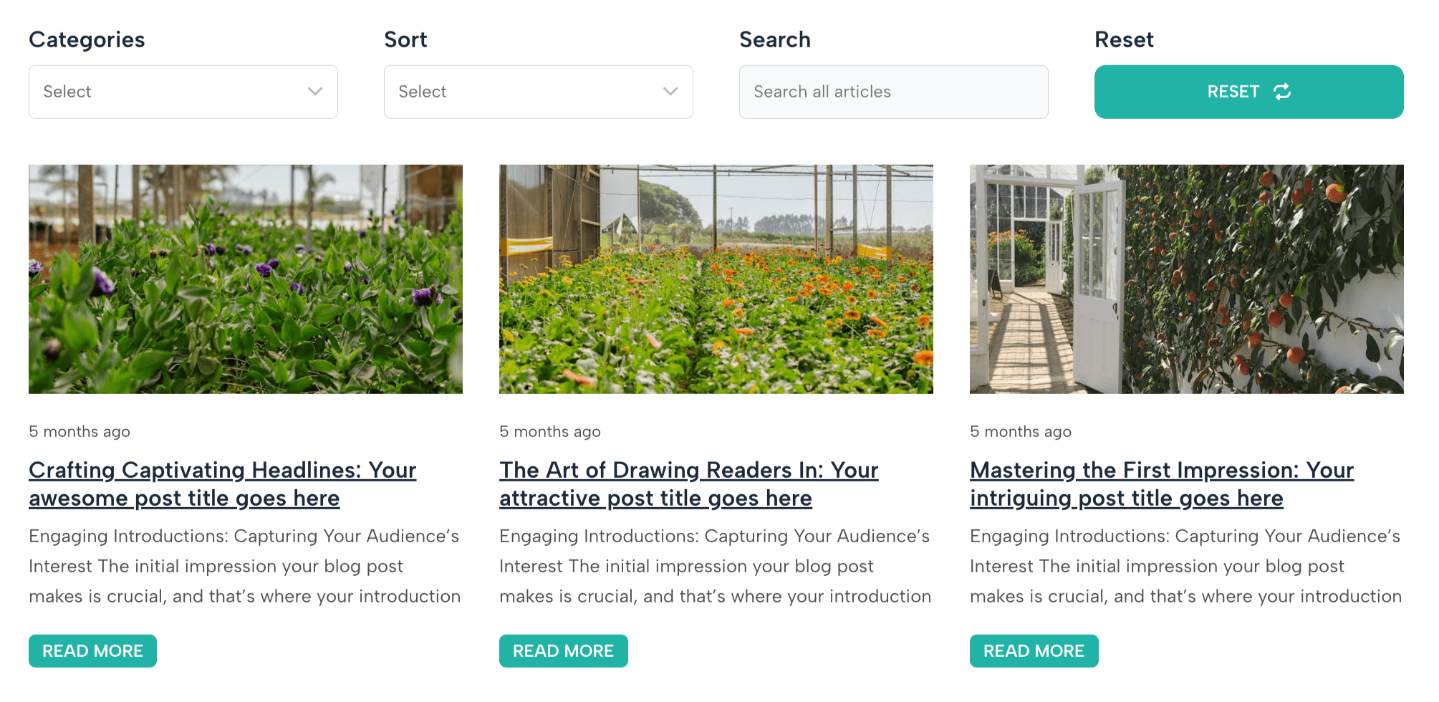This screenshot has width=1439, height=702.
Task: Click READ MORE under Crafting Captivating Headlines
Action: [92, 651]
